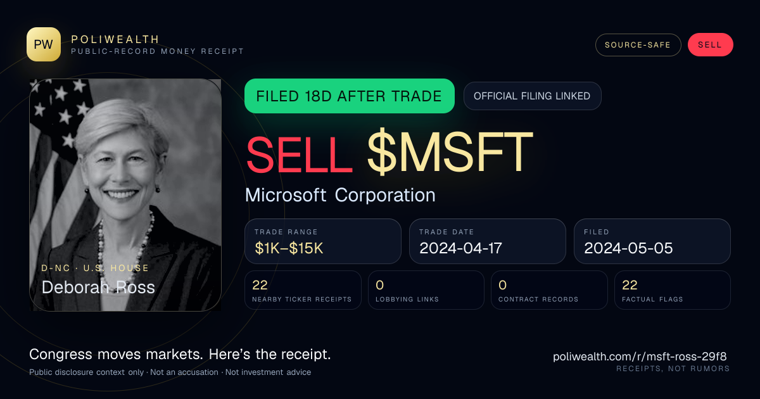Viewport: 760px width, 399px height.
Task: Select the Deborah Ross name label
Action: tap(98, 288)
